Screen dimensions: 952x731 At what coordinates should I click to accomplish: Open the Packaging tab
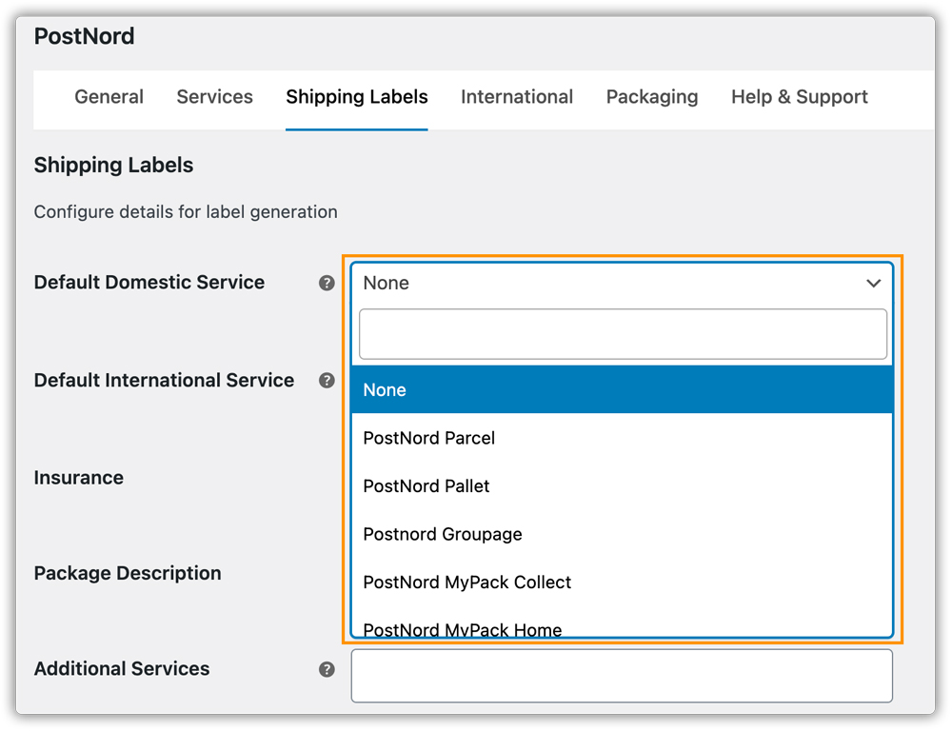click(x=652, y=97)
